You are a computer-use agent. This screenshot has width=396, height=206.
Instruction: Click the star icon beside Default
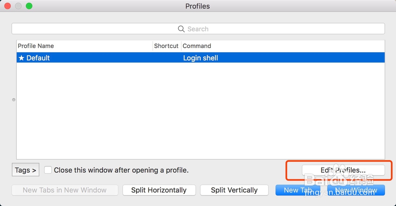click(21, 58)
